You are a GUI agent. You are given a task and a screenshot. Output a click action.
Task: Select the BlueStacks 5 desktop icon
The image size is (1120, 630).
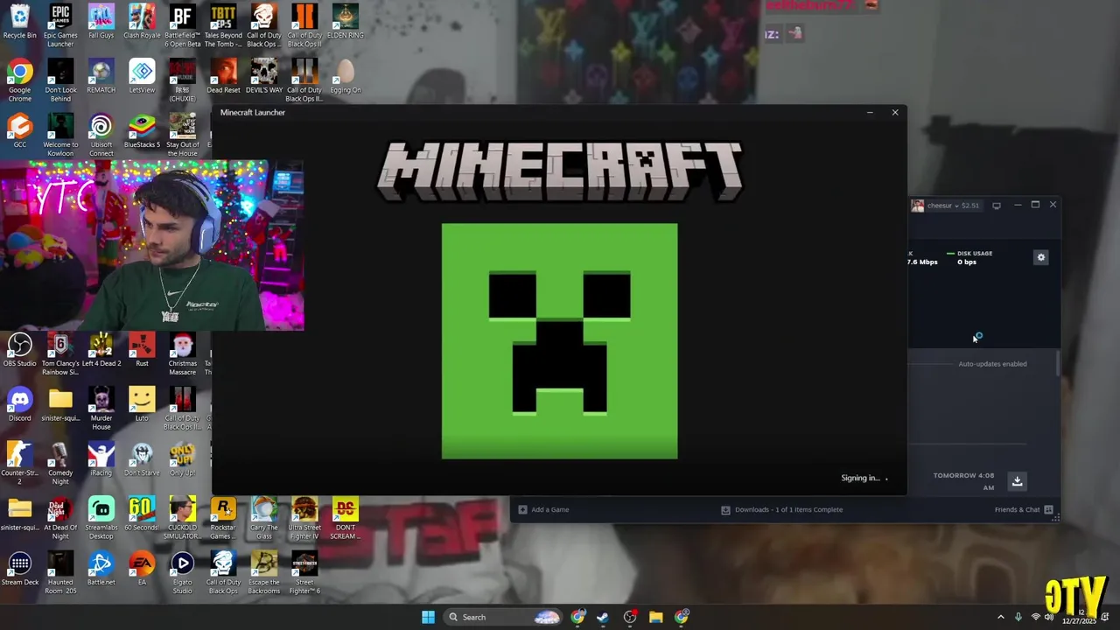tap(142, 132)
